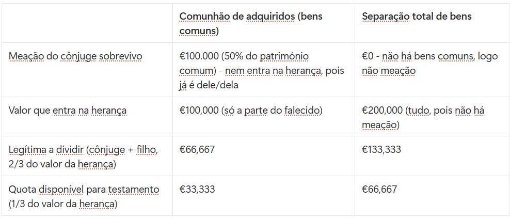This screenshot has width=510, height=218.
Task: Select the 'Meação do cônjuge sobrevivo' row label
Action: 75,56
